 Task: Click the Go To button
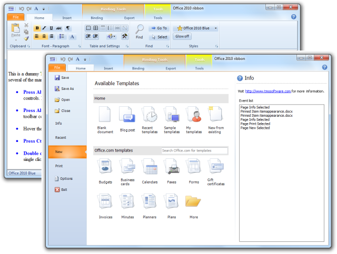[x=159, y=28]
